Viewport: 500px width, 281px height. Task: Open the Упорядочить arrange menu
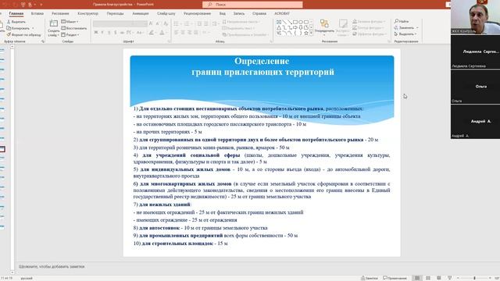(x=324, y=27)
